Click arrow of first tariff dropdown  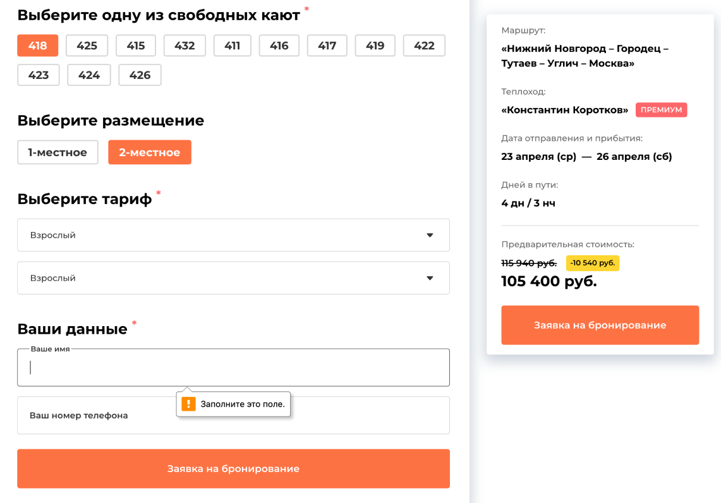click(x=430, y=235)
